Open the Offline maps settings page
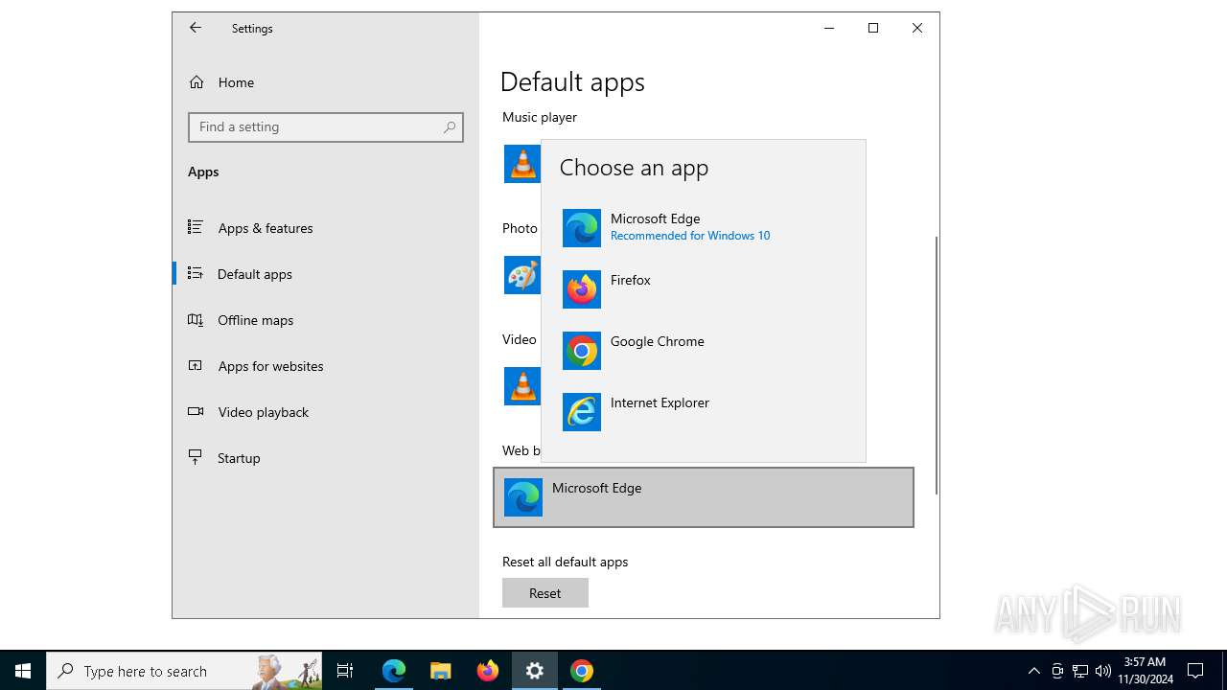 326,320
